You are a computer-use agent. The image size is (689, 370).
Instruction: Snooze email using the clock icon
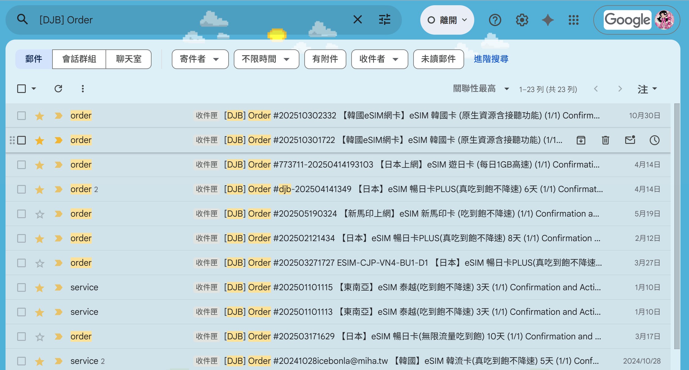(x=654, y=140)
